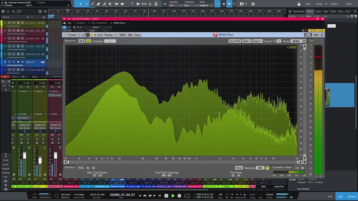Click the Reset statistics button
This screenshot has height=201, width=358.
point(239,168)
